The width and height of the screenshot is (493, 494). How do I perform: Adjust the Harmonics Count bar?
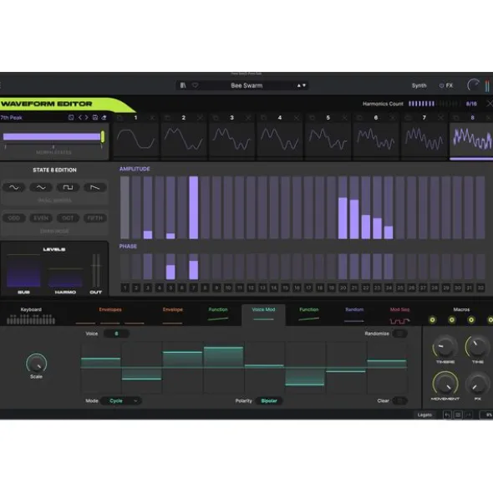click(x=434, y=104)
